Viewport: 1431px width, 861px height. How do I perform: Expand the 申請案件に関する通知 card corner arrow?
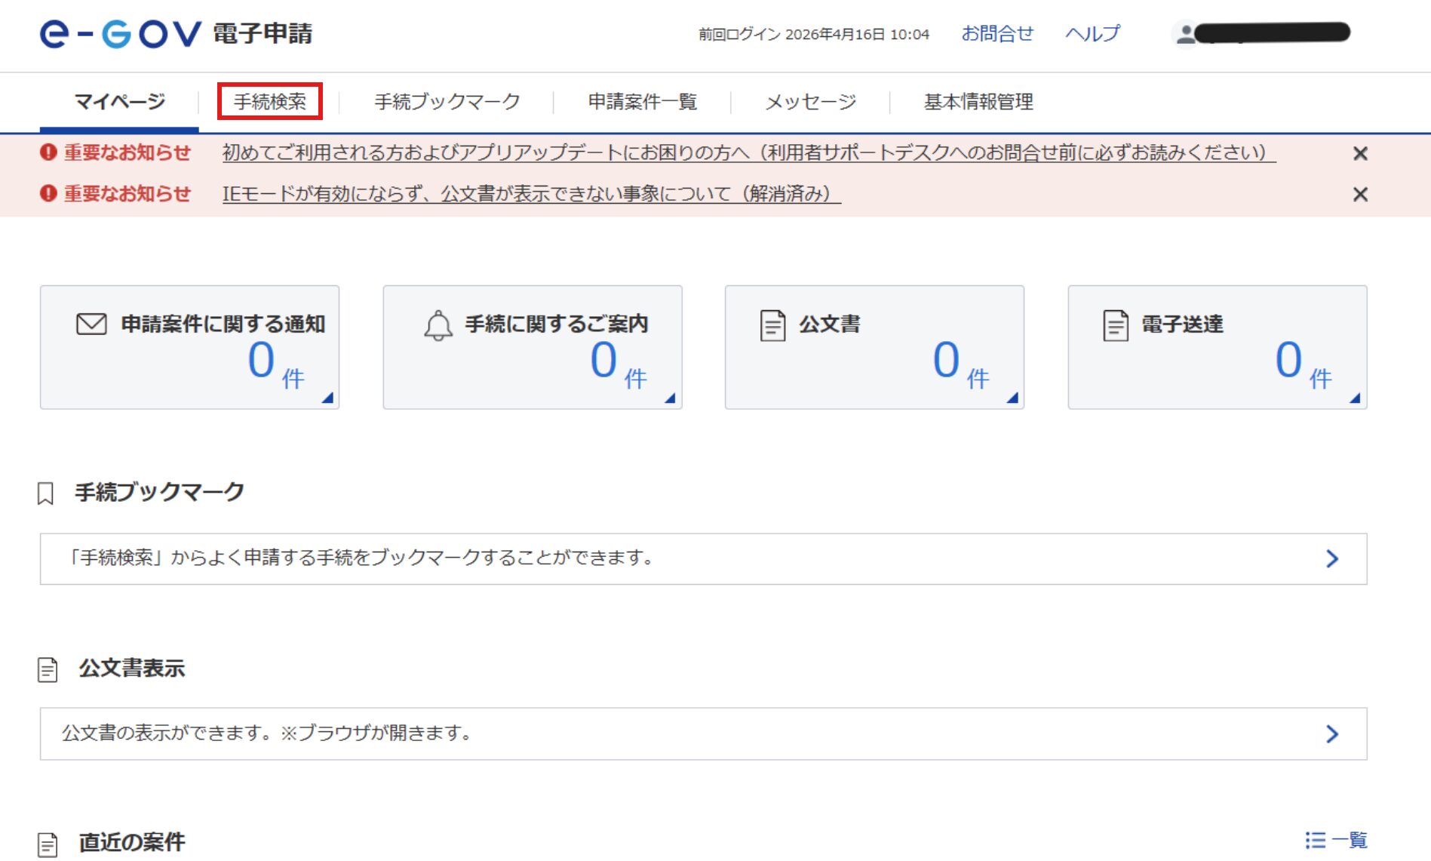pos(327,398)
